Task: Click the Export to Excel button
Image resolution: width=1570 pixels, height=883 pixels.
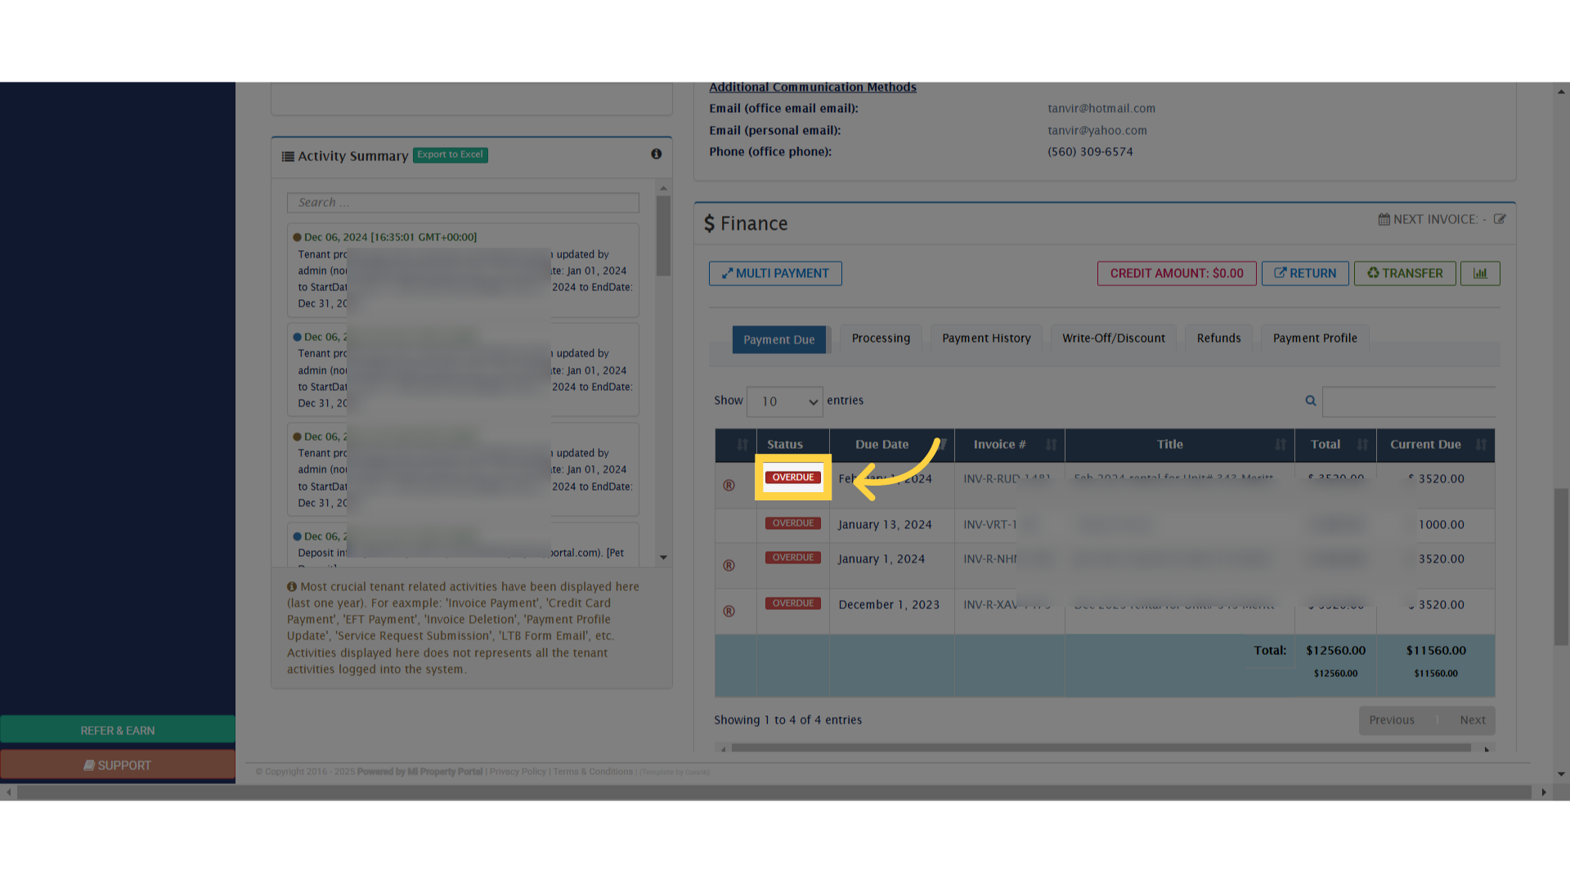Action: (450, 155)
